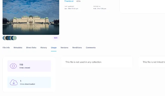Click the Last updated date value
The width and height of the screenshot is (165, 96).
click(x=71, y=9)
